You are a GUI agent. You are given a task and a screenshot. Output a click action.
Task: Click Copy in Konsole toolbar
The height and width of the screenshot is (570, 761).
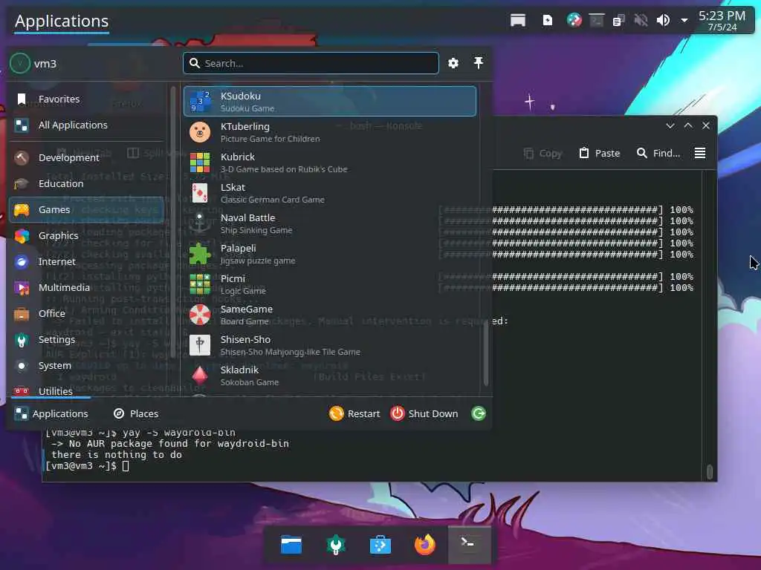point(543,153)
